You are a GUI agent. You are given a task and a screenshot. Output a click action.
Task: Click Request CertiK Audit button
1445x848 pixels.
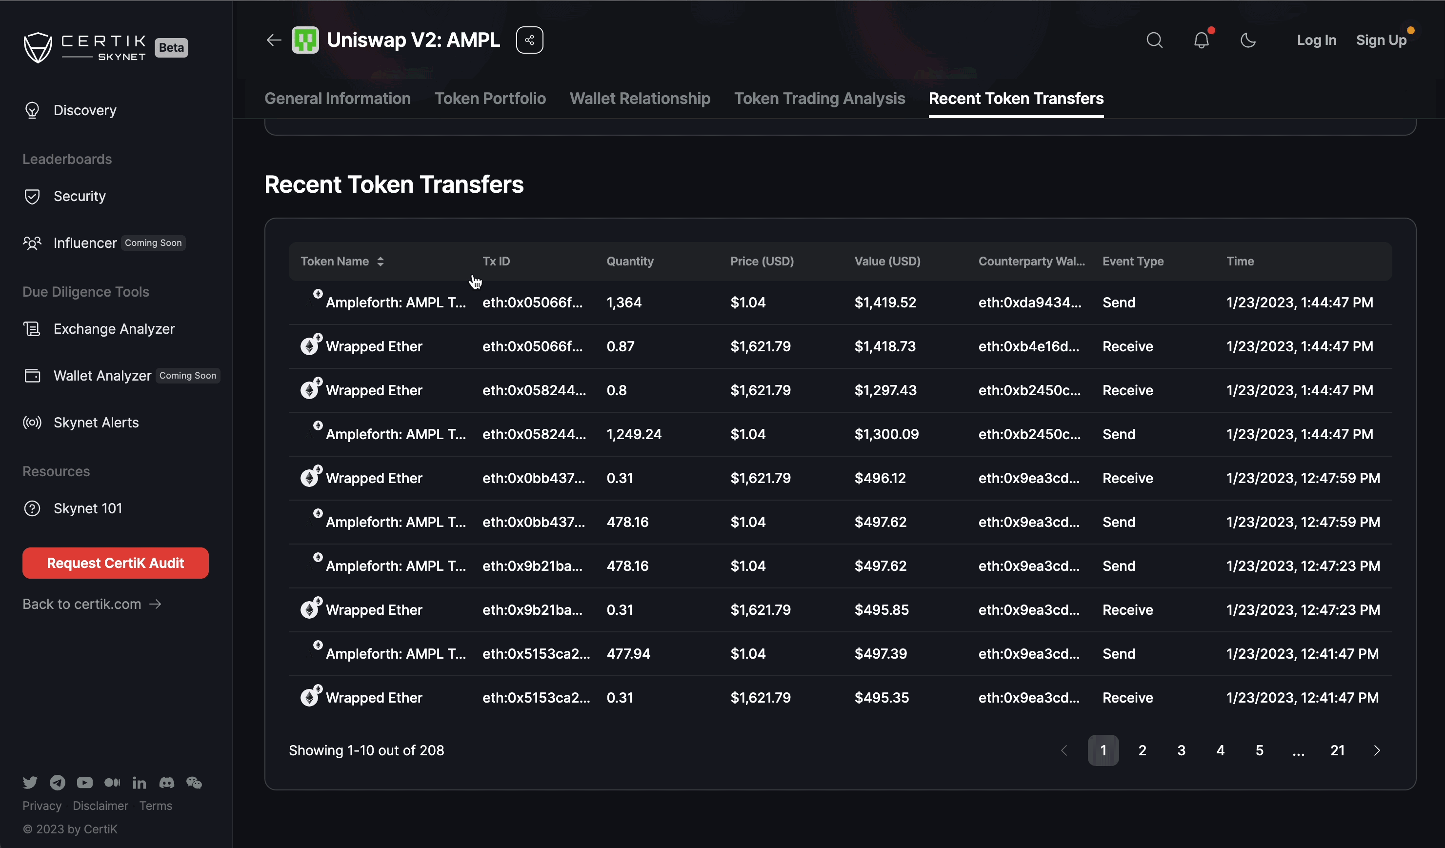[x=115, y=563]
